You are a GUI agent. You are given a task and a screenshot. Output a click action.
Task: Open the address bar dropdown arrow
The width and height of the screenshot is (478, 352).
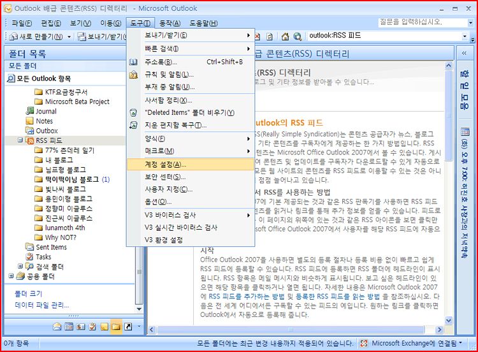(x=465, y=36)
